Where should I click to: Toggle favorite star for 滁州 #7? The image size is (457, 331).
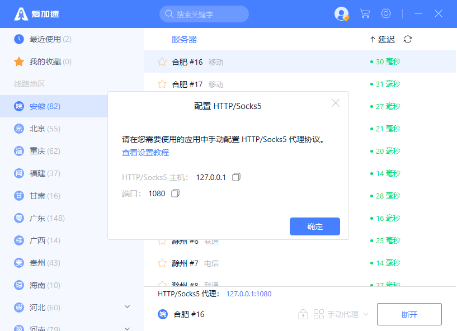click(x=162, y=263)
